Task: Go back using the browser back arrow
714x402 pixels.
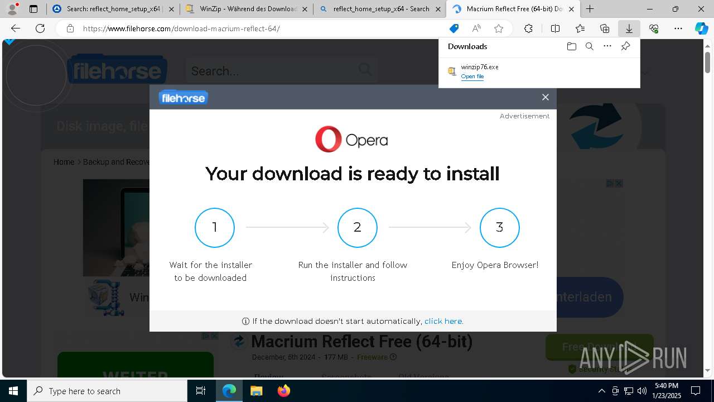Action: click(16, 28)
